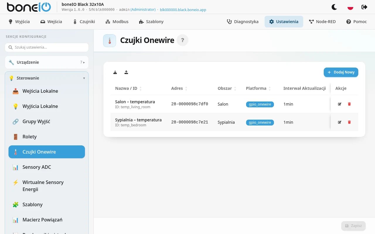Click the Zapisz save button
This screenshot has width=375, height=234.
point(353,226)
